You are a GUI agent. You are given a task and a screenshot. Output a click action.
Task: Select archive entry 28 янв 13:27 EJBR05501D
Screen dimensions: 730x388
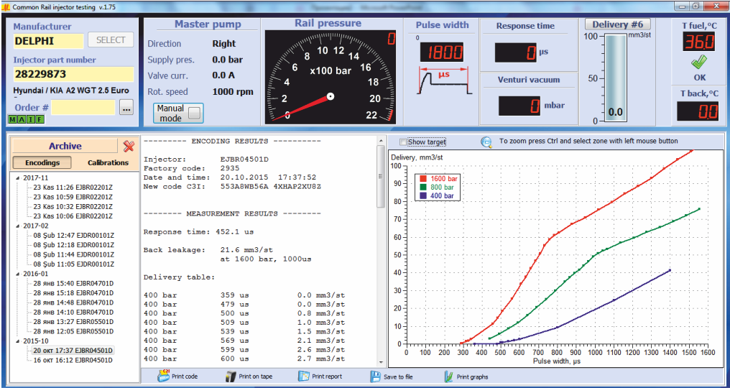point(73,322)
